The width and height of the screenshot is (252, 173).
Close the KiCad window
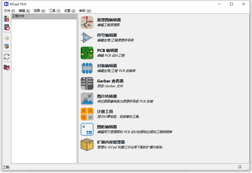pyautogui.click(x=243, y=4)
